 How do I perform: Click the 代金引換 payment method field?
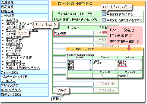click(x=73, y=33)
